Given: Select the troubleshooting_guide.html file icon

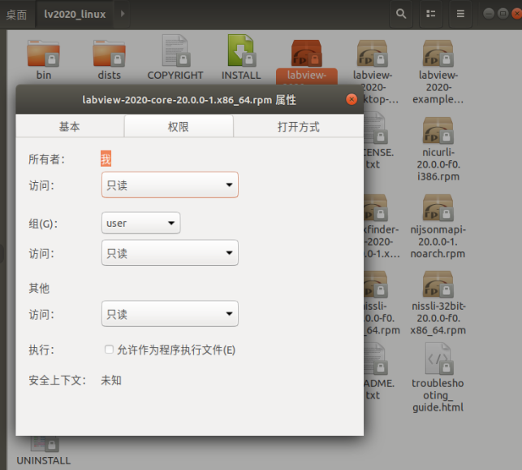Looking at the screenshot, I should coord(438,359).
